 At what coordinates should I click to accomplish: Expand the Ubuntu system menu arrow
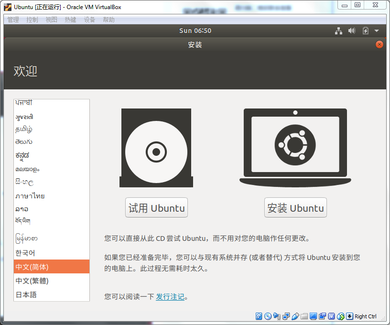pyautogui.click(x=377, y=31)
